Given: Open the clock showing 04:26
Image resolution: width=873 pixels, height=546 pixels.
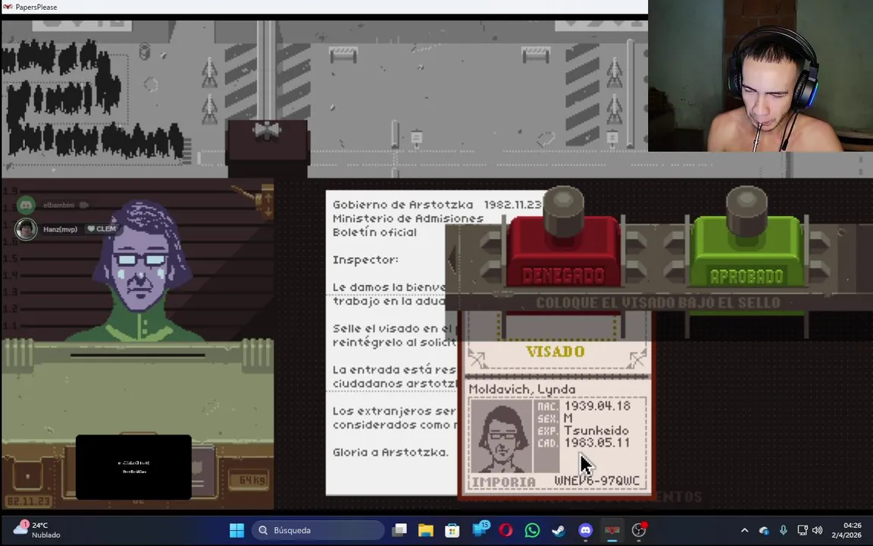Looking at the screenshot, I should pos(846,530).
